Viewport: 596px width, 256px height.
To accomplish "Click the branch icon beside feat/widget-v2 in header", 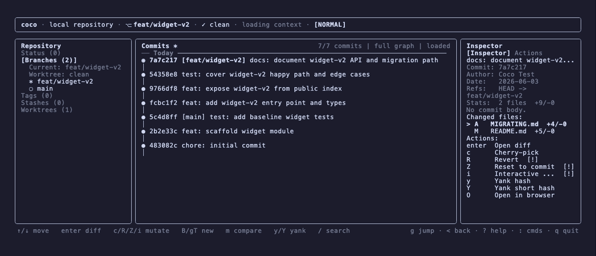I will tap(128, 25).
